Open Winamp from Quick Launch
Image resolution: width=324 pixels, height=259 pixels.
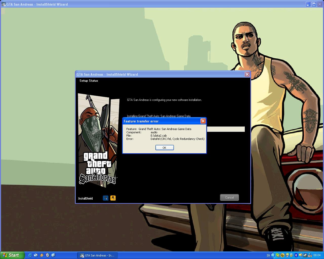click(x=42, y=255)
